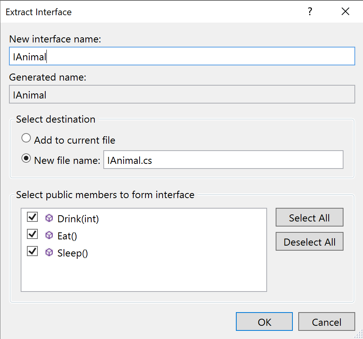The image size is (363, 339).
Task: Click the Select All button
Action: pyautogui.click(x=309, y=217)
